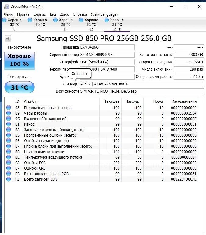Select disk G: H: drive tab
This screenshot has width=206, height=235.
click(x=117, y=24)
